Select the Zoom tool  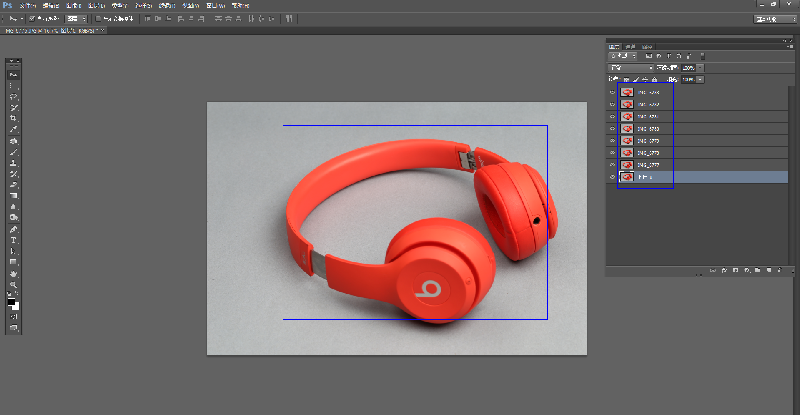tap(13, 285)
